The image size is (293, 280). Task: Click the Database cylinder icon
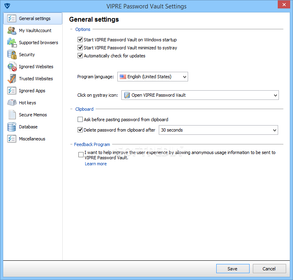point(12,127)
